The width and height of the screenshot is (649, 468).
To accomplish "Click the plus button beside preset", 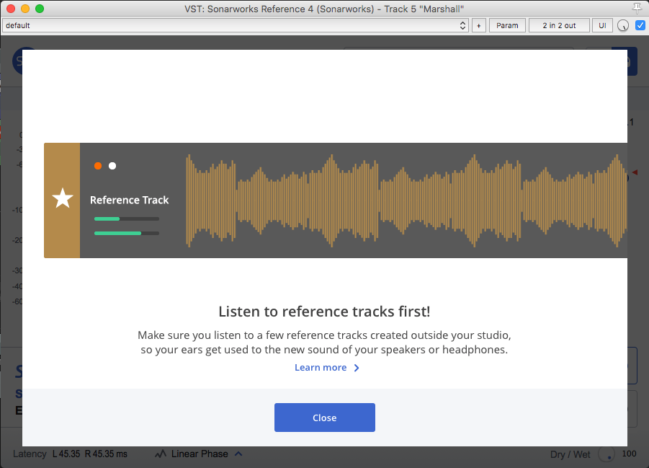I will point(479,25).
